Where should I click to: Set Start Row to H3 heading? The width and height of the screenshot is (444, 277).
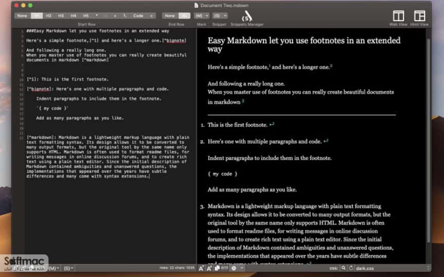tap(61, 16)
